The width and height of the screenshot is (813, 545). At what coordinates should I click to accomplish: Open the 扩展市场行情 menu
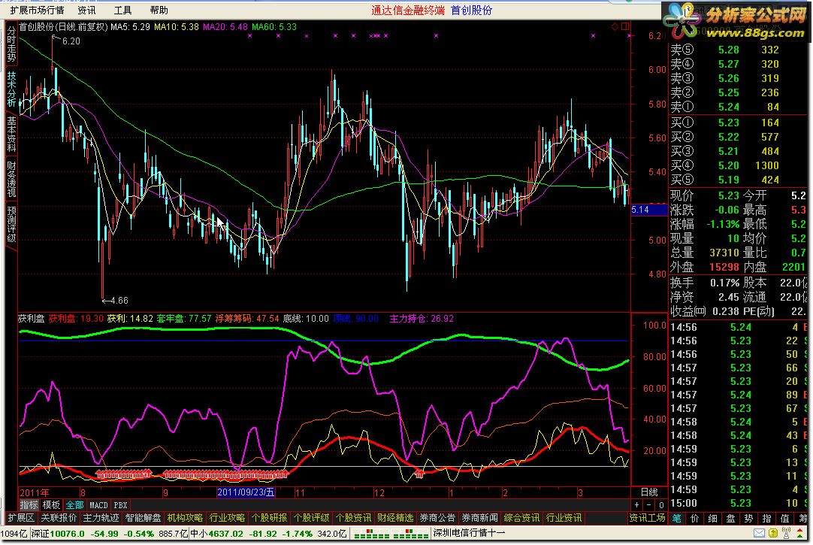click(x=38, y=11)
